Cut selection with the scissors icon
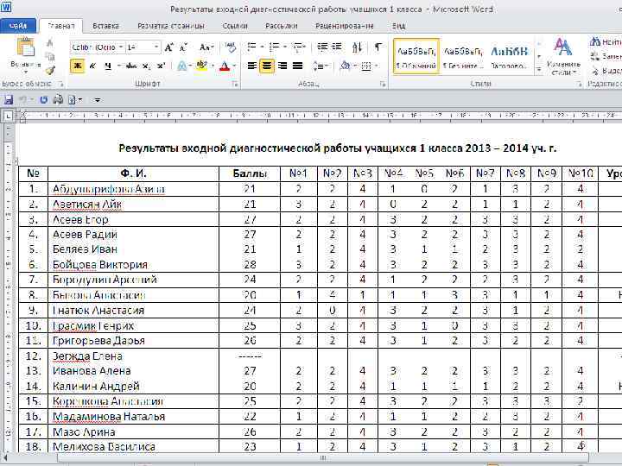622x466 pixels. pos(50,42)
